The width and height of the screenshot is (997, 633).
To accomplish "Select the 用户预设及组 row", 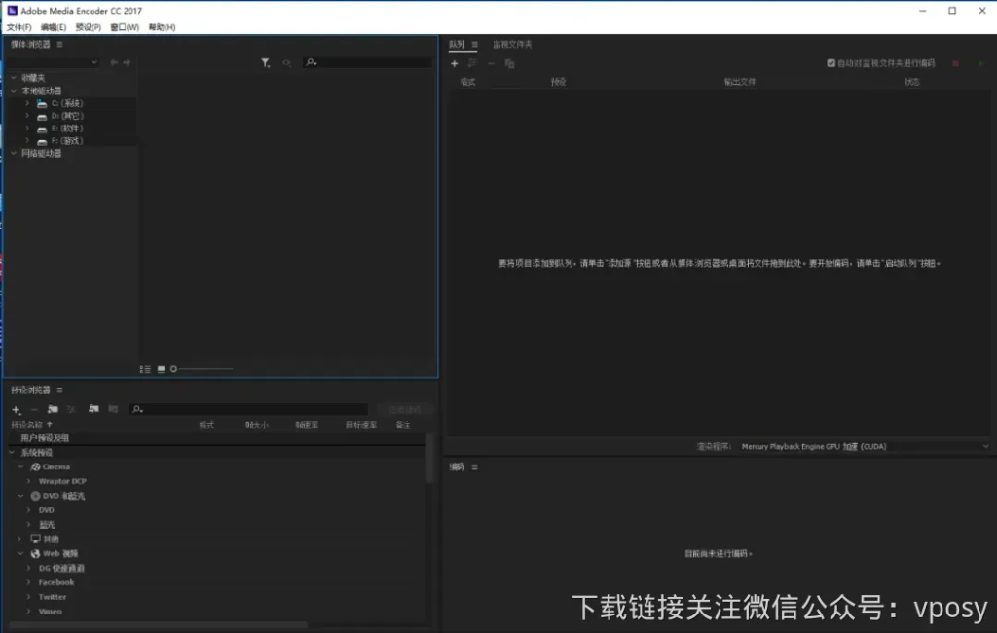I will pos(216,438).
